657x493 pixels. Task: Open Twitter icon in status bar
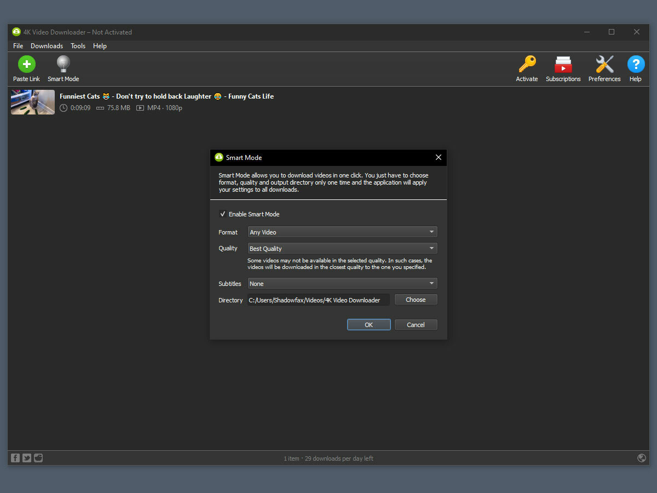click(27, 458)
